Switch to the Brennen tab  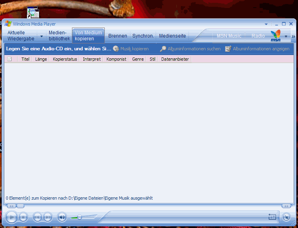coord(118,36)
